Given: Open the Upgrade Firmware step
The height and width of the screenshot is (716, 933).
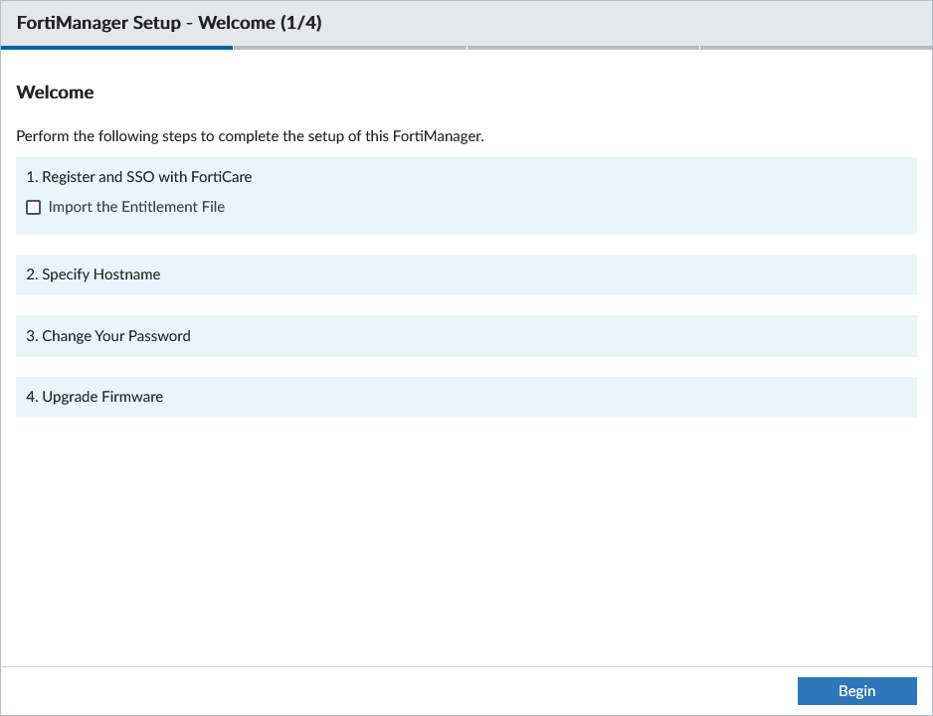Looking at the screenshot, I should click(93, 397).
